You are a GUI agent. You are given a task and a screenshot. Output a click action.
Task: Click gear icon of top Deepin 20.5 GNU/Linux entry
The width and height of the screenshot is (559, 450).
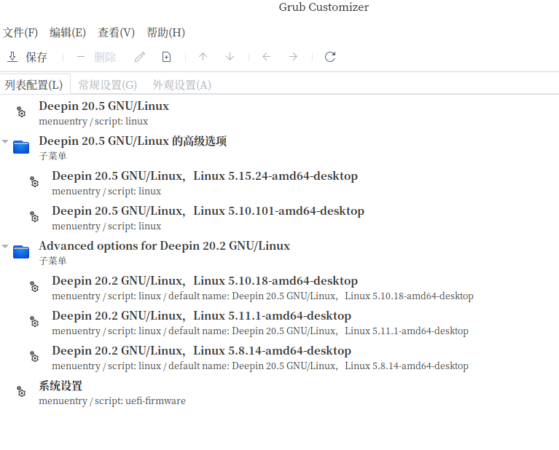pos(21,112)
